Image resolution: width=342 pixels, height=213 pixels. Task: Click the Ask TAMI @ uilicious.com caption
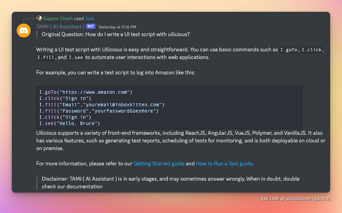(295, 199)
